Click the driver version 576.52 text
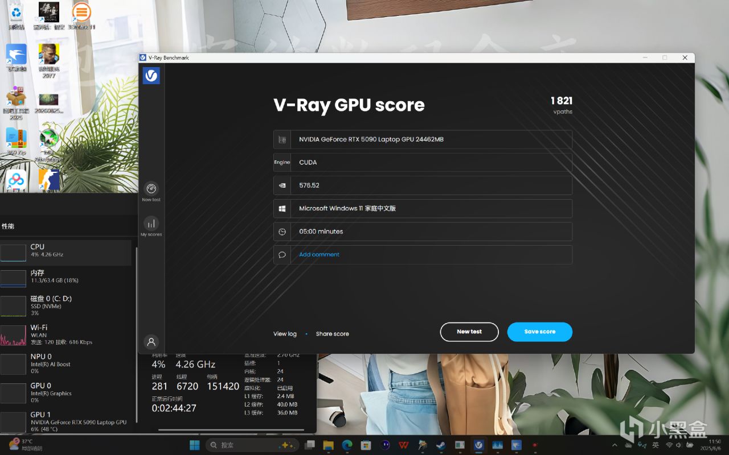This screenshot has height=455, width=729. click(x=309, y=185)
